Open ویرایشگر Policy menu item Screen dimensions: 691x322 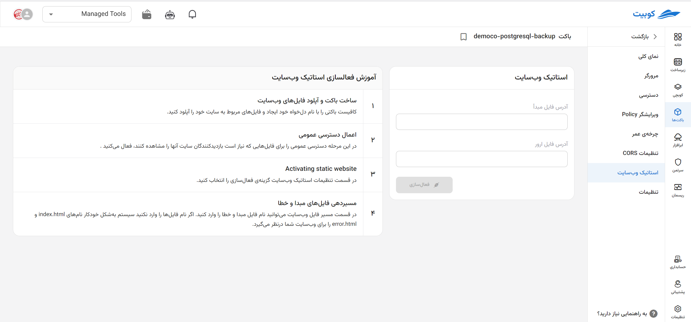pos(626,115)
